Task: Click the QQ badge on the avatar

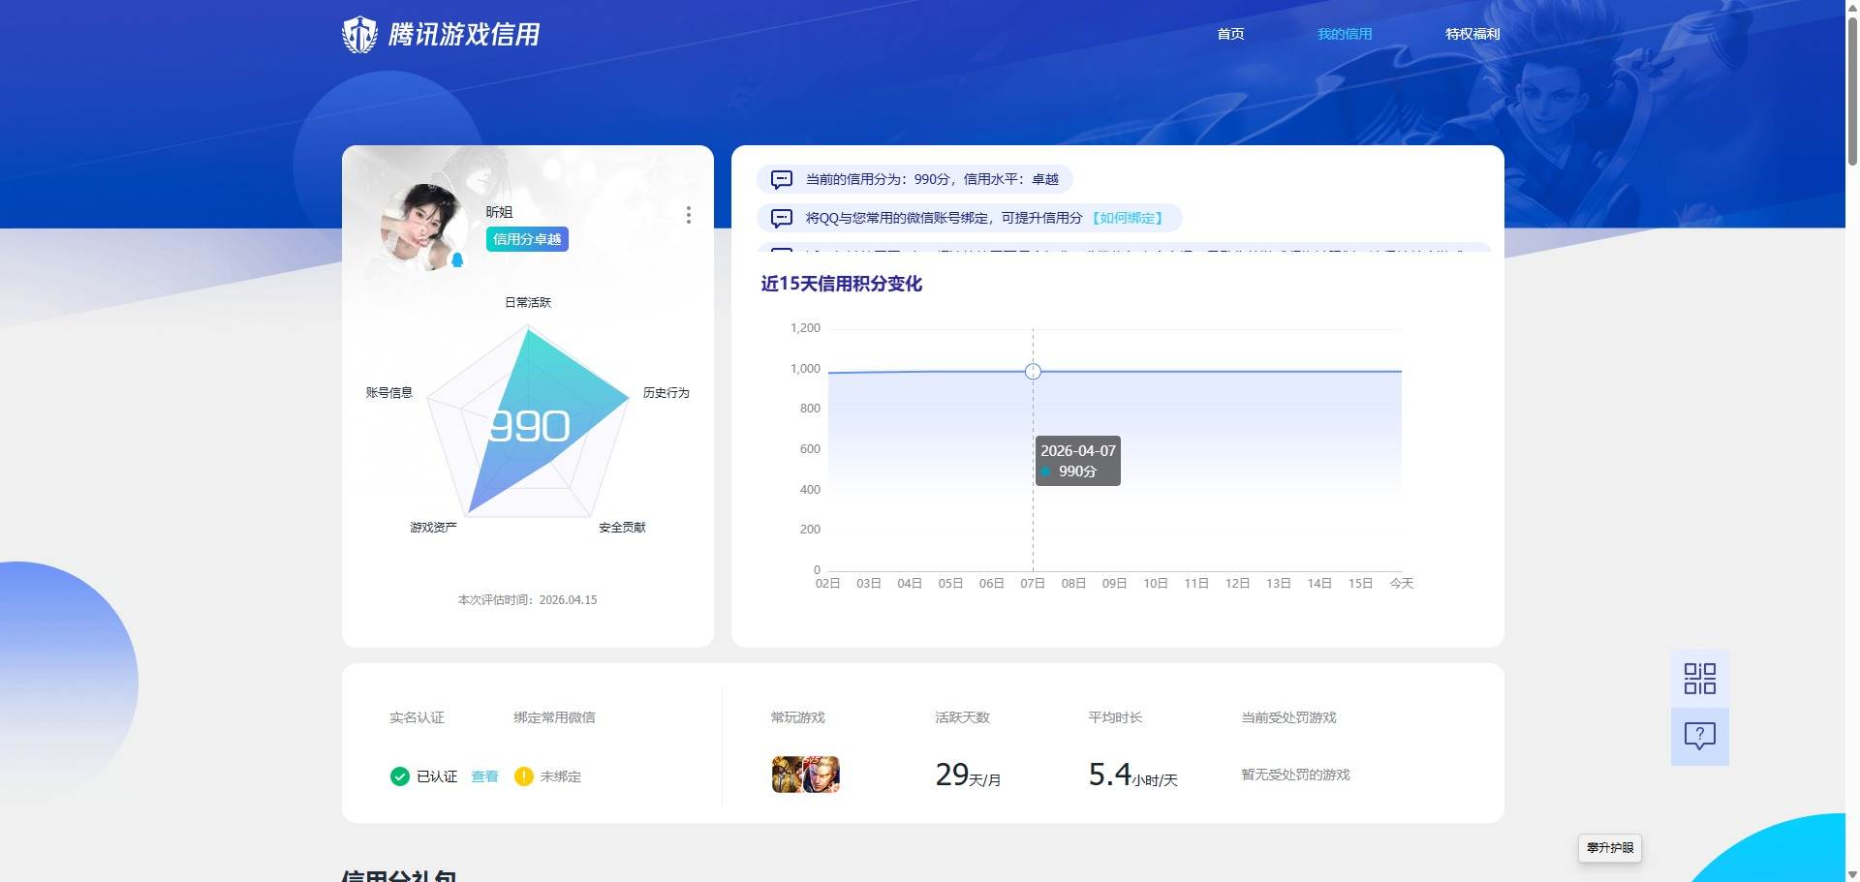Action: pos(457,259)
